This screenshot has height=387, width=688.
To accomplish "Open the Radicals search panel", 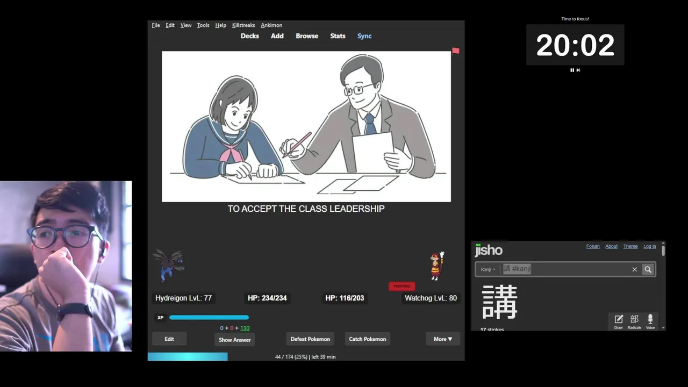I will pyautogui.click(x=634, y=321).
